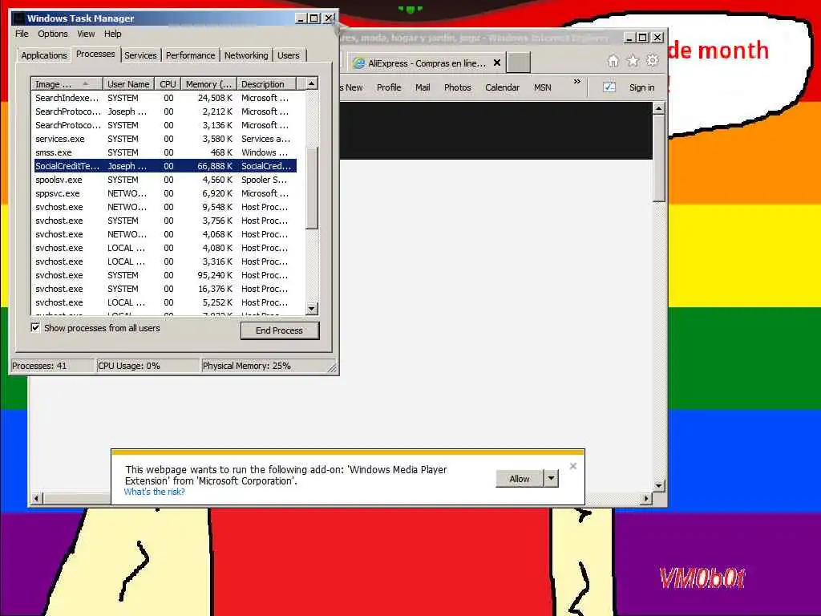The image size is (821, 616).
Task: Sort processes by User Name column
Action: pyautogui.click(x=129, y=83)
